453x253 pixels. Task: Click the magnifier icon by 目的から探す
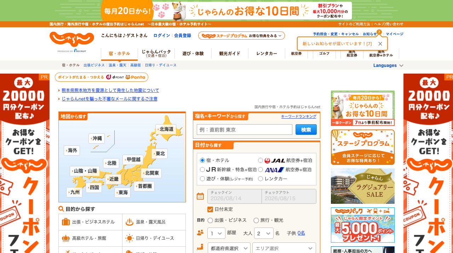click(61, 209)
